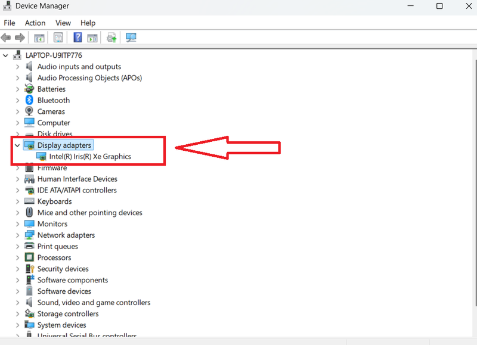Click the blue Help question mark icon
Viewport: 477px width, 345px height.
[x=78, y=38]
